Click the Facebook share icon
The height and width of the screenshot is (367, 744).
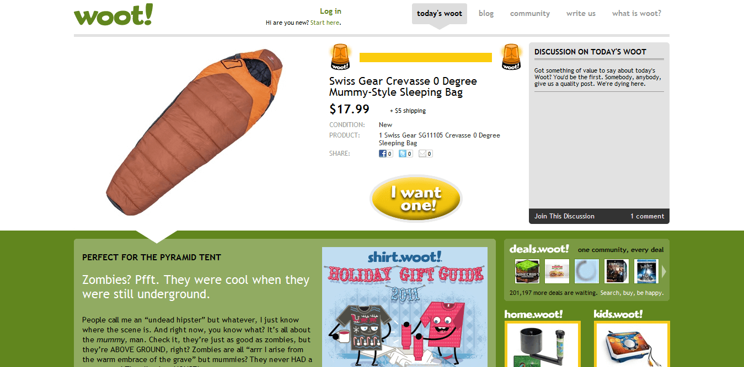(x=382, y=154)
